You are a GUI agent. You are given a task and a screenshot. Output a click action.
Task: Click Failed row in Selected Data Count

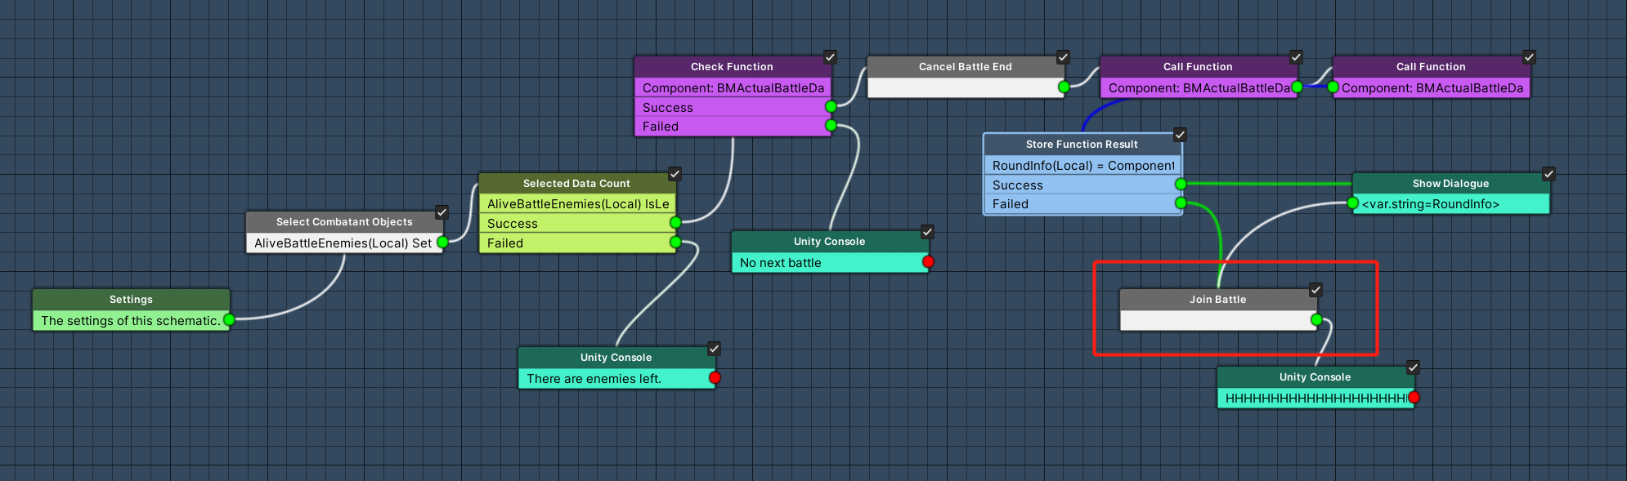[x=577, y=243]
